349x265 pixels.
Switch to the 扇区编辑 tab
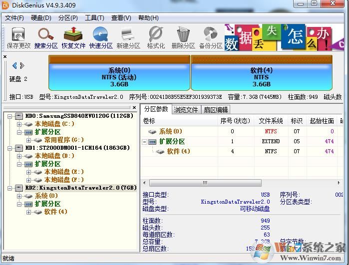(216, 110)
